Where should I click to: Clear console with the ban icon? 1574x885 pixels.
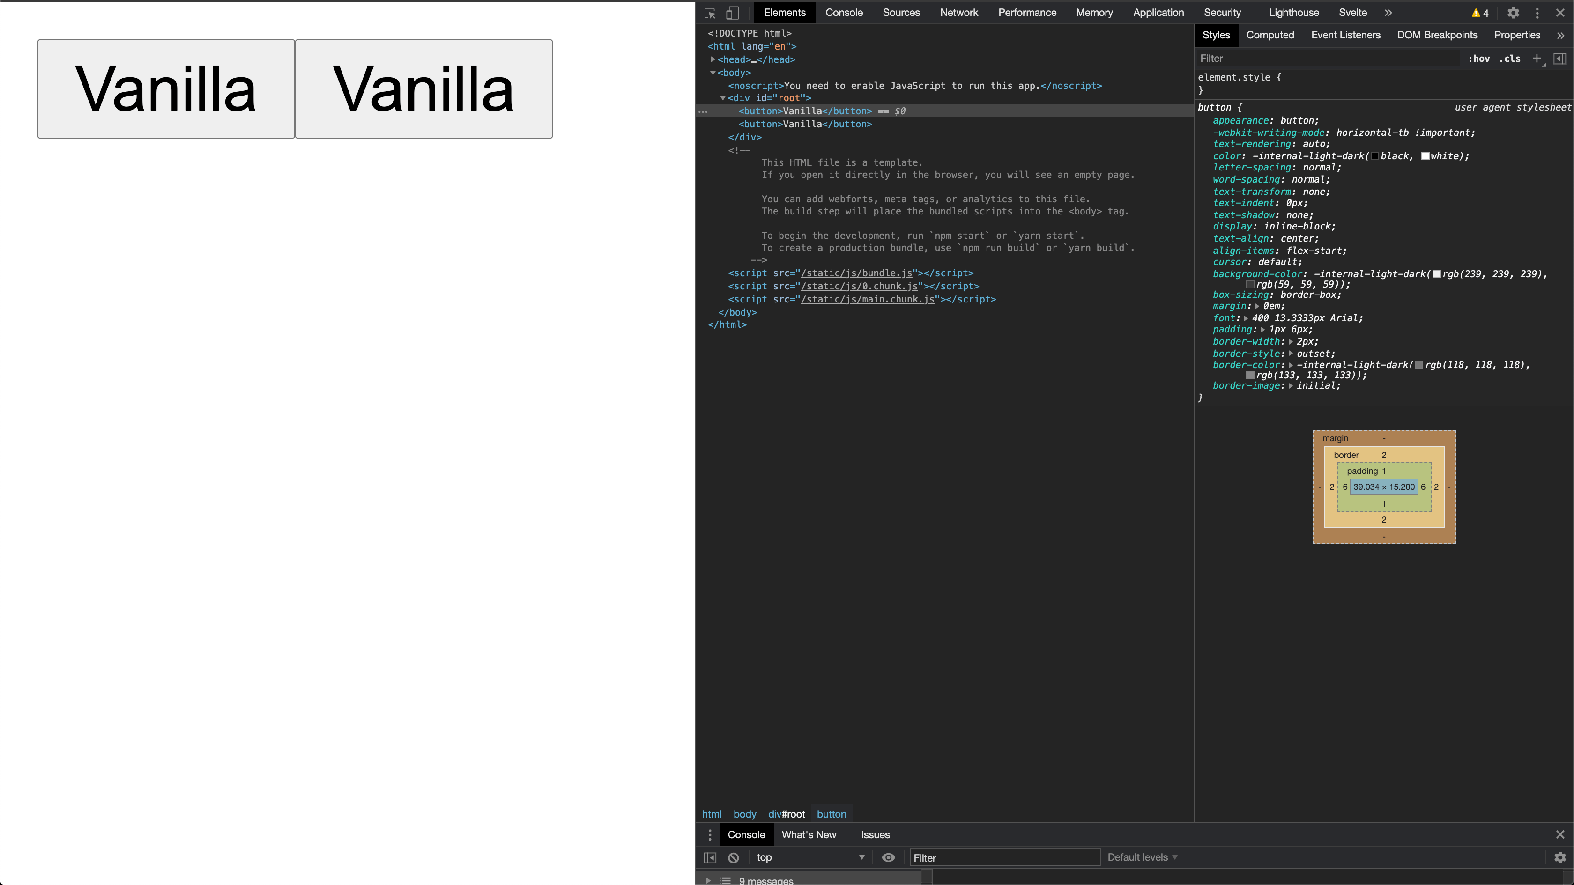click(733, 857)
